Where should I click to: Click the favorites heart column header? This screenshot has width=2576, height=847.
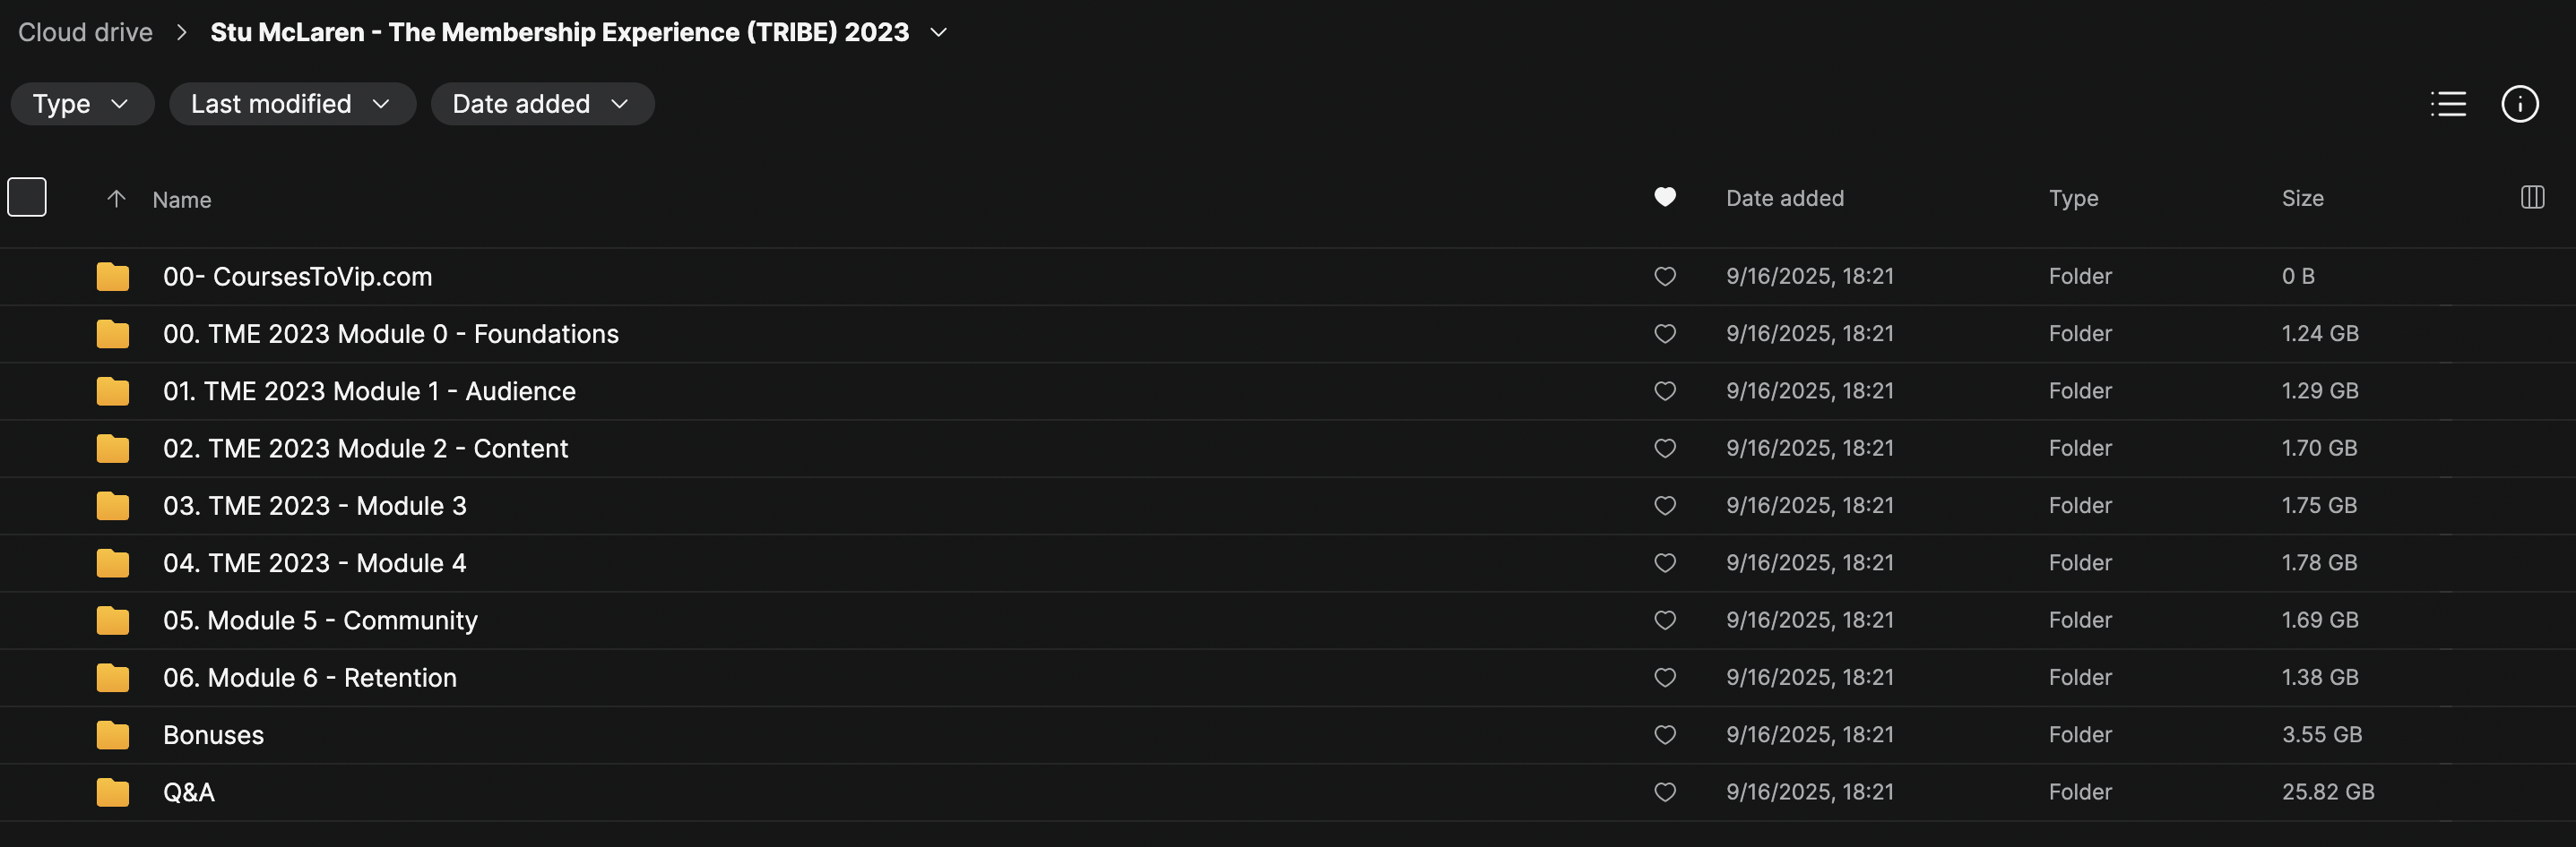[x=1664, y=198]
